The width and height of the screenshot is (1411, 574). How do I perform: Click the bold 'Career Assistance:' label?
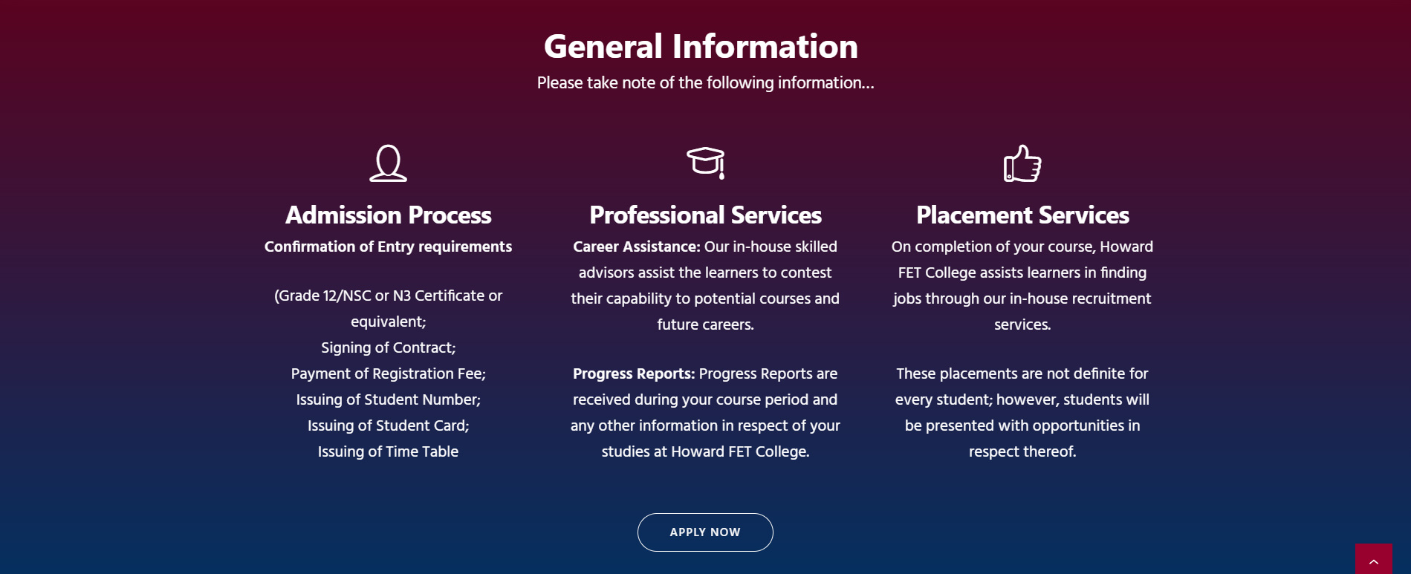(636, 247)
